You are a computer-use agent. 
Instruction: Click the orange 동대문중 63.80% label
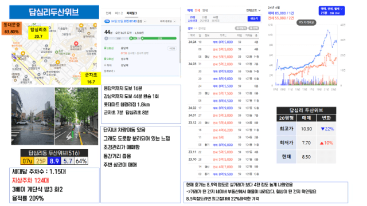[x=11, y=28]
